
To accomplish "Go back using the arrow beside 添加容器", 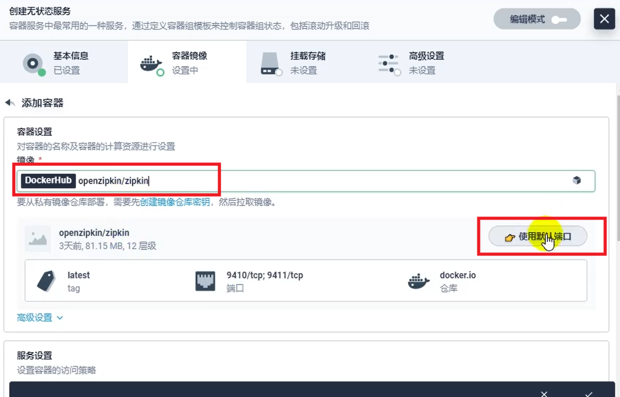I will coord(10,103).
